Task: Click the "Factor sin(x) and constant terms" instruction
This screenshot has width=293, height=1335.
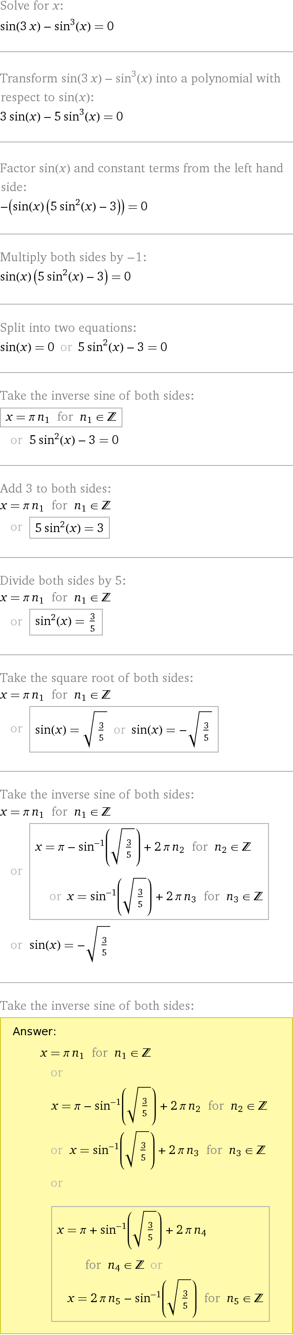Action: click(142, 177)
